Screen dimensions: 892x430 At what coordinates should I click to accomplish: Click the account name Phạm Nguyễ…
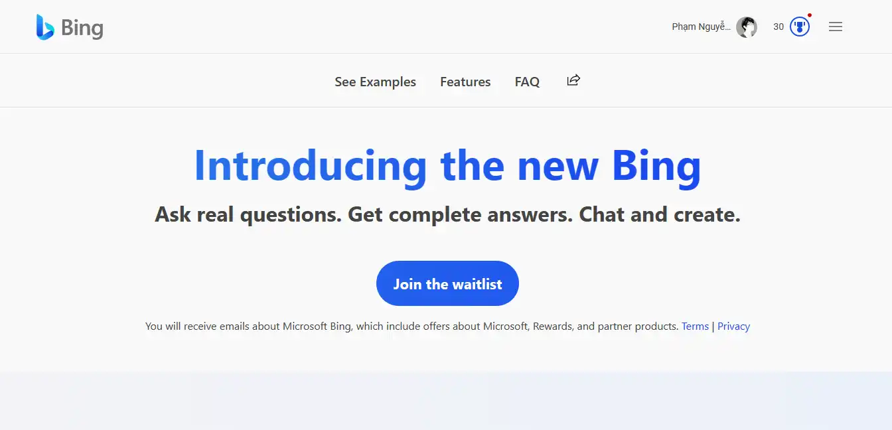point(701,27)
